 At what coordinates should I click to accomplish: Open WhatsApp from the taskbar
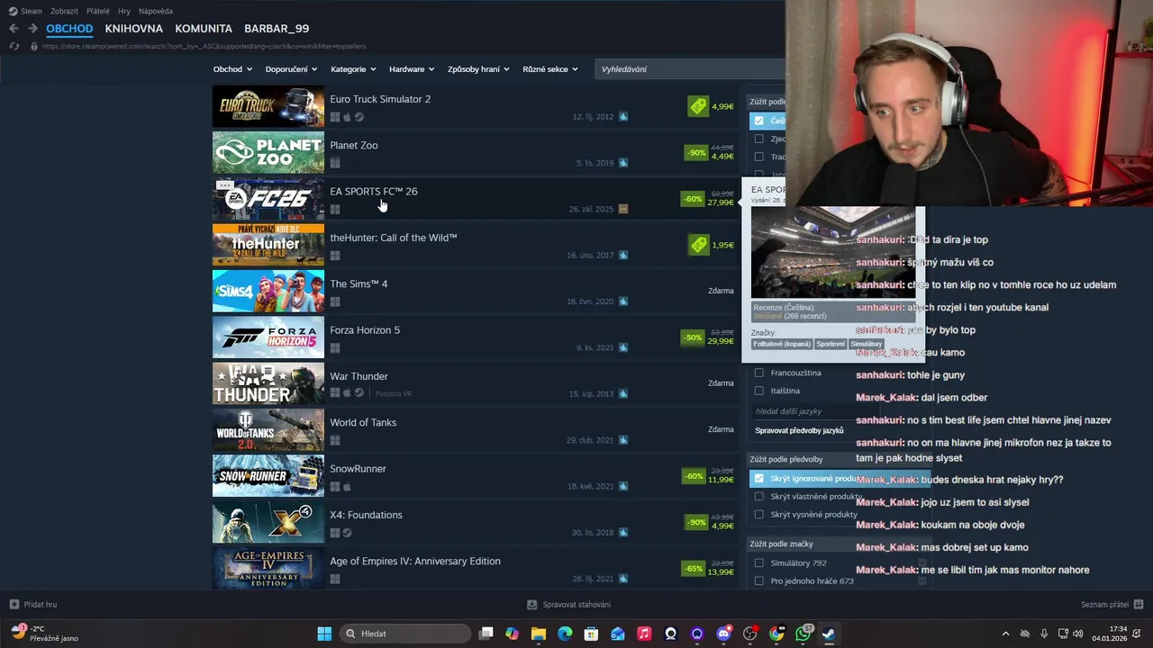click(x=803, y=634)
